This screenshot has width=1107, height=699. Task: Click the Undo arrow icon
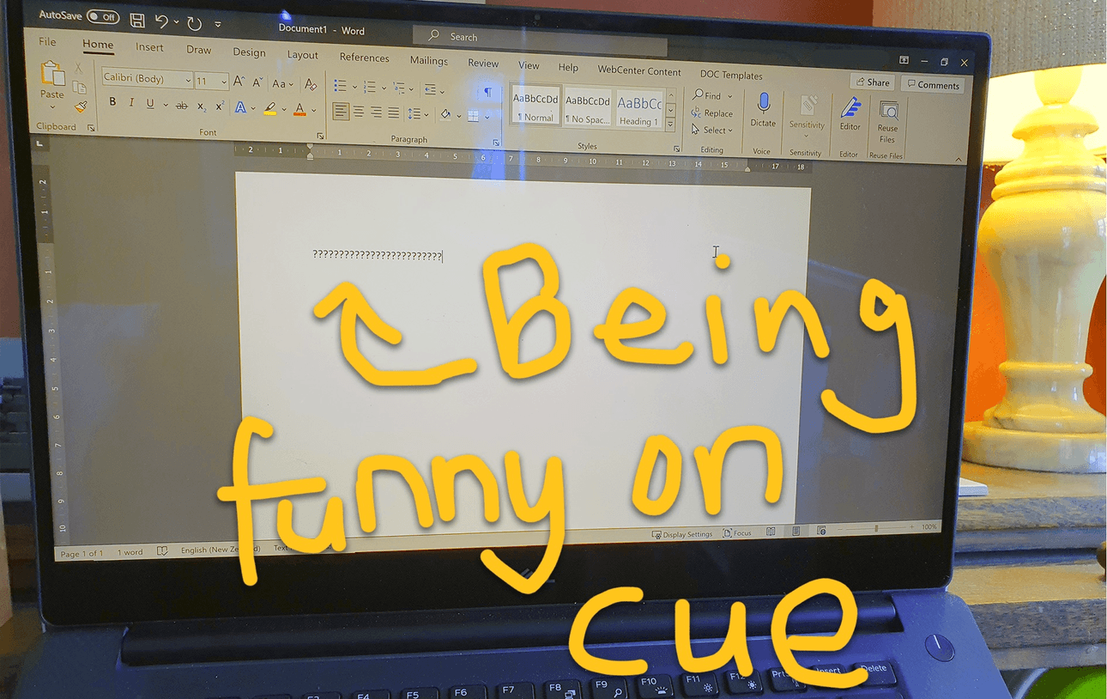(x=161, y=21)
